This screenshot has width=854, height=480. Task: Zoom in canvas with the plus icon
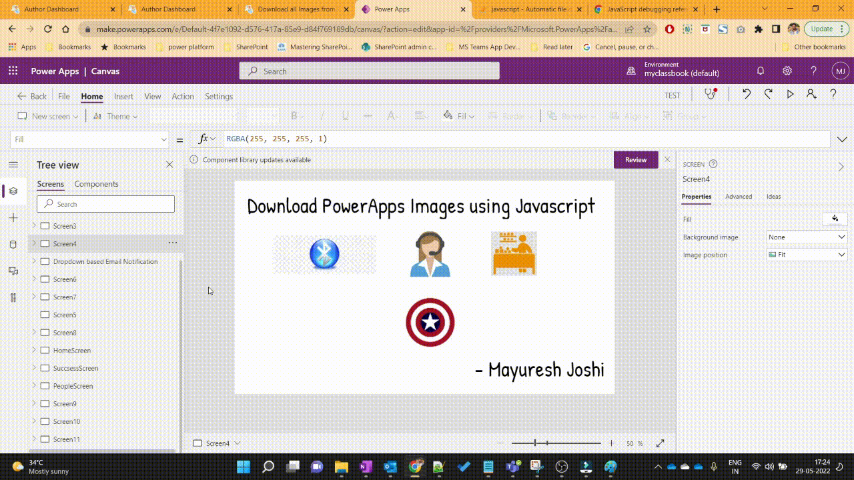coord(611,443)
